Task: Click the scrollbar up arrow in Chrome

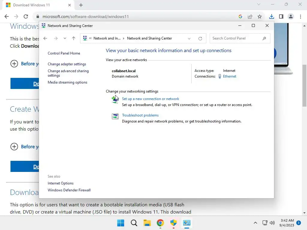Action: click(x=304, y=26)
